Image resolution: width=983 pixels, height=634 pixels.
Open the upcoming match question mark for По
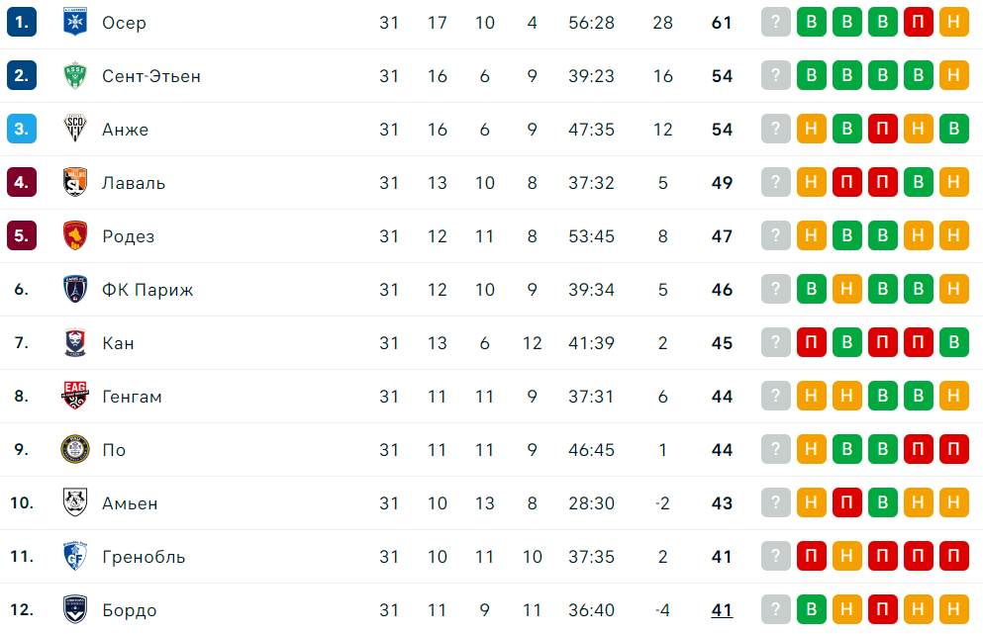coord(775,449)
